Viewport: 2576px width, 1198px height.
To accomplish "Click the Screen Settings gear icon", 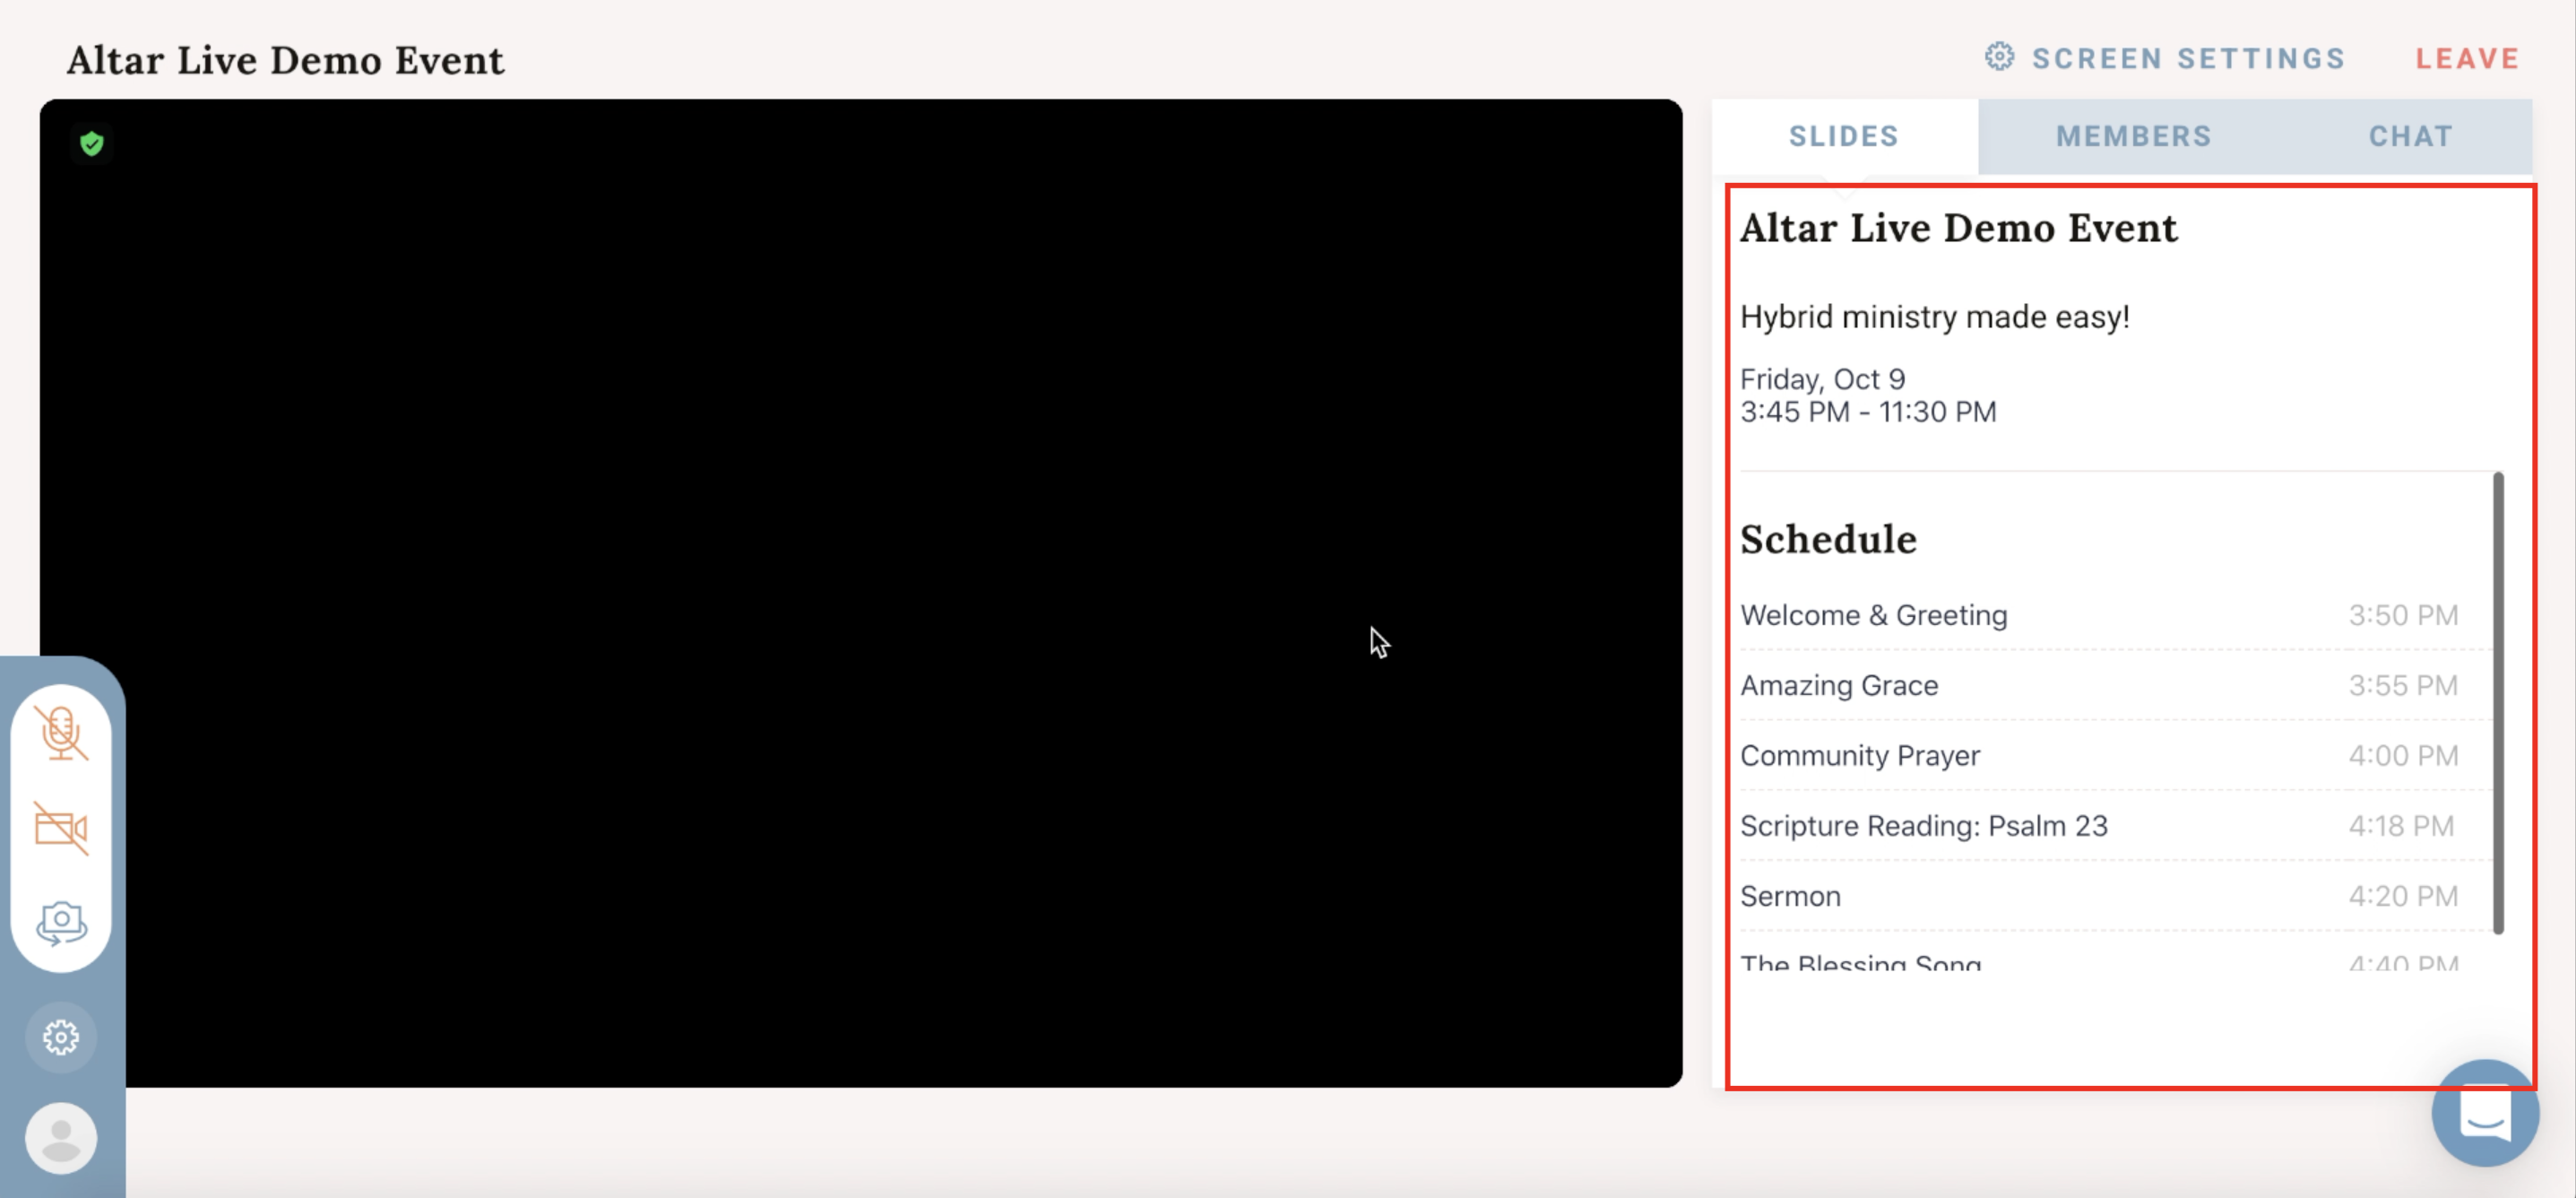I will (1999, 57).
